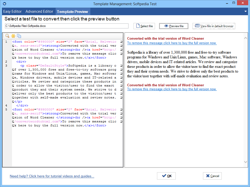Click line number 3 in code gutter
This screenshot has height=187, width=250.
click(6, 66)
